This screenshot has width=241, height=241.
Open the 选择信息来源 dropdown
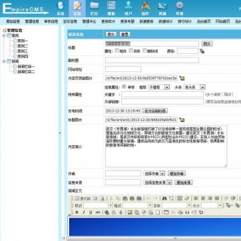coord(158,182)
